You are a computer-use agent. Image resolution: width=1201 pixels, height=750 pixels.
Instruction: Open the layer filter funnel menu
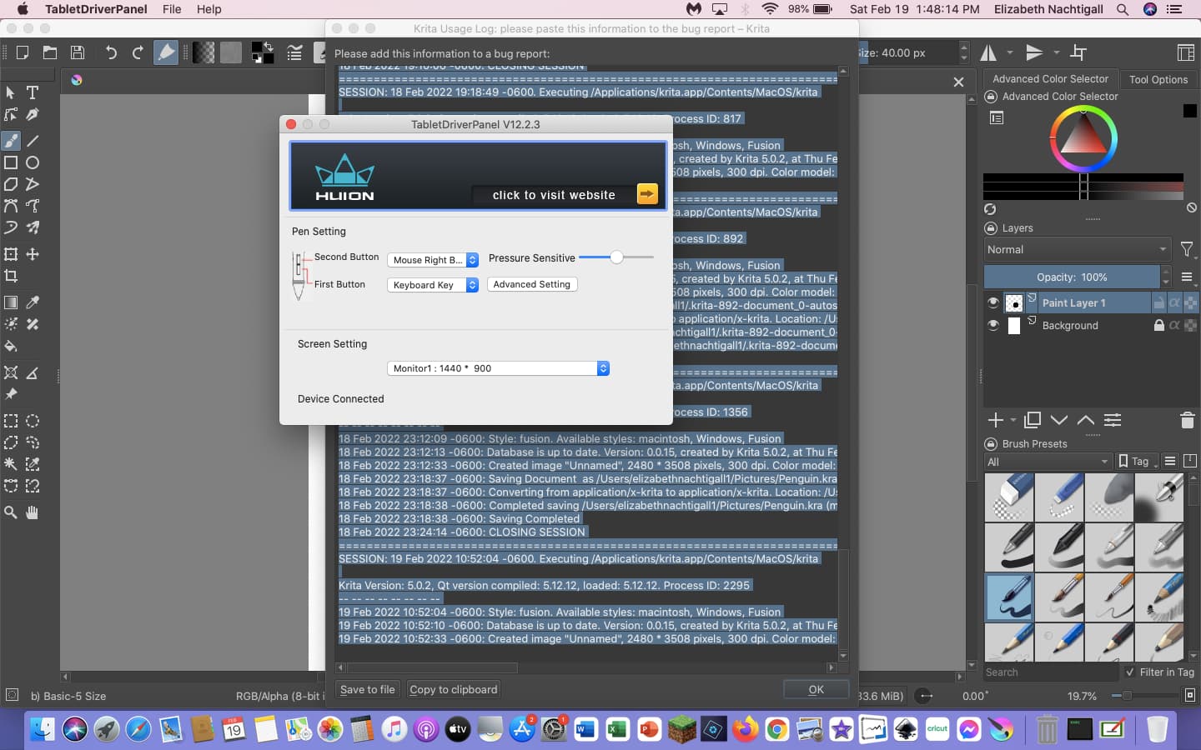click(x=1187, y=249)
